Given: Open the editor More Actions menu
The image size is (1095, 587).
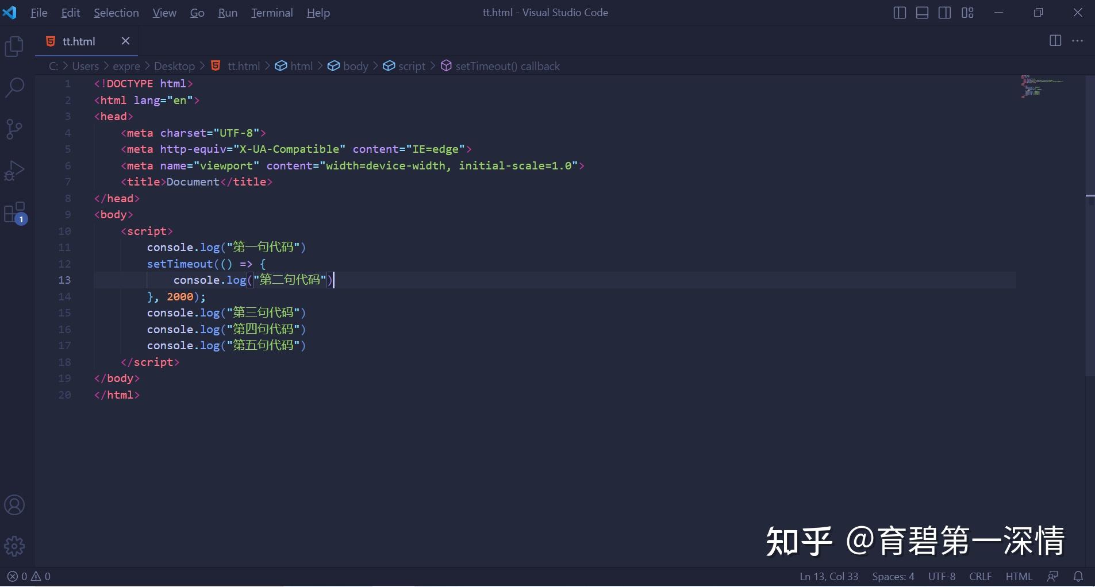Looking at the screenshot, I should (1079, 41).
